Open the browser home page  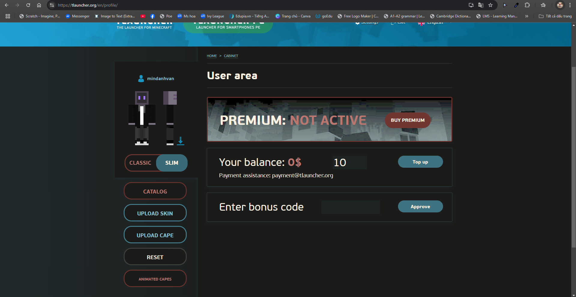pyautogui.click(x=39, y=5)
